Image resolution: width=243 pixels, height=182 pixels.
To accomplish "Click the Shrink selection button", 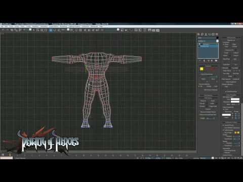I will point(204,79).
